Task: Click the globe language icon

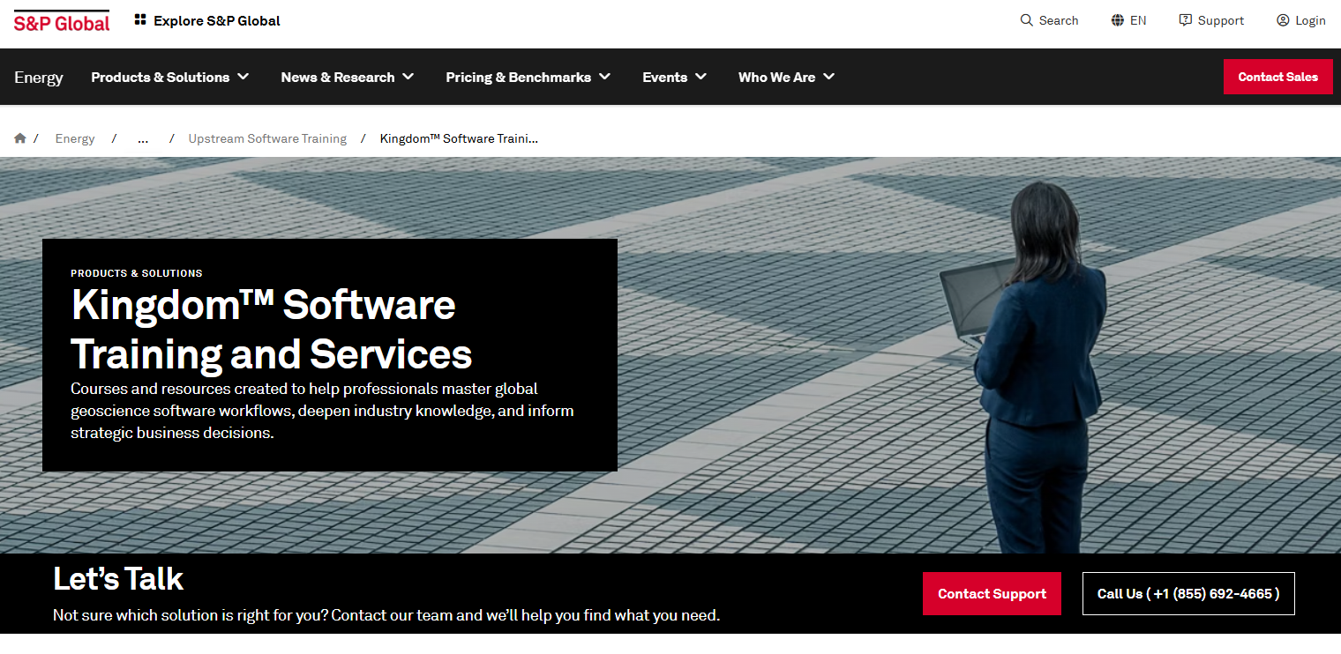Action: pyautogui.click(x=1118, y=20)
